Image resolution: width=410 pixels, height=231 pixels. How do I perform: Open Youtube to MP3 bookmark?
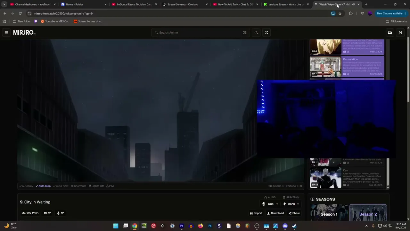pos(55,21)
